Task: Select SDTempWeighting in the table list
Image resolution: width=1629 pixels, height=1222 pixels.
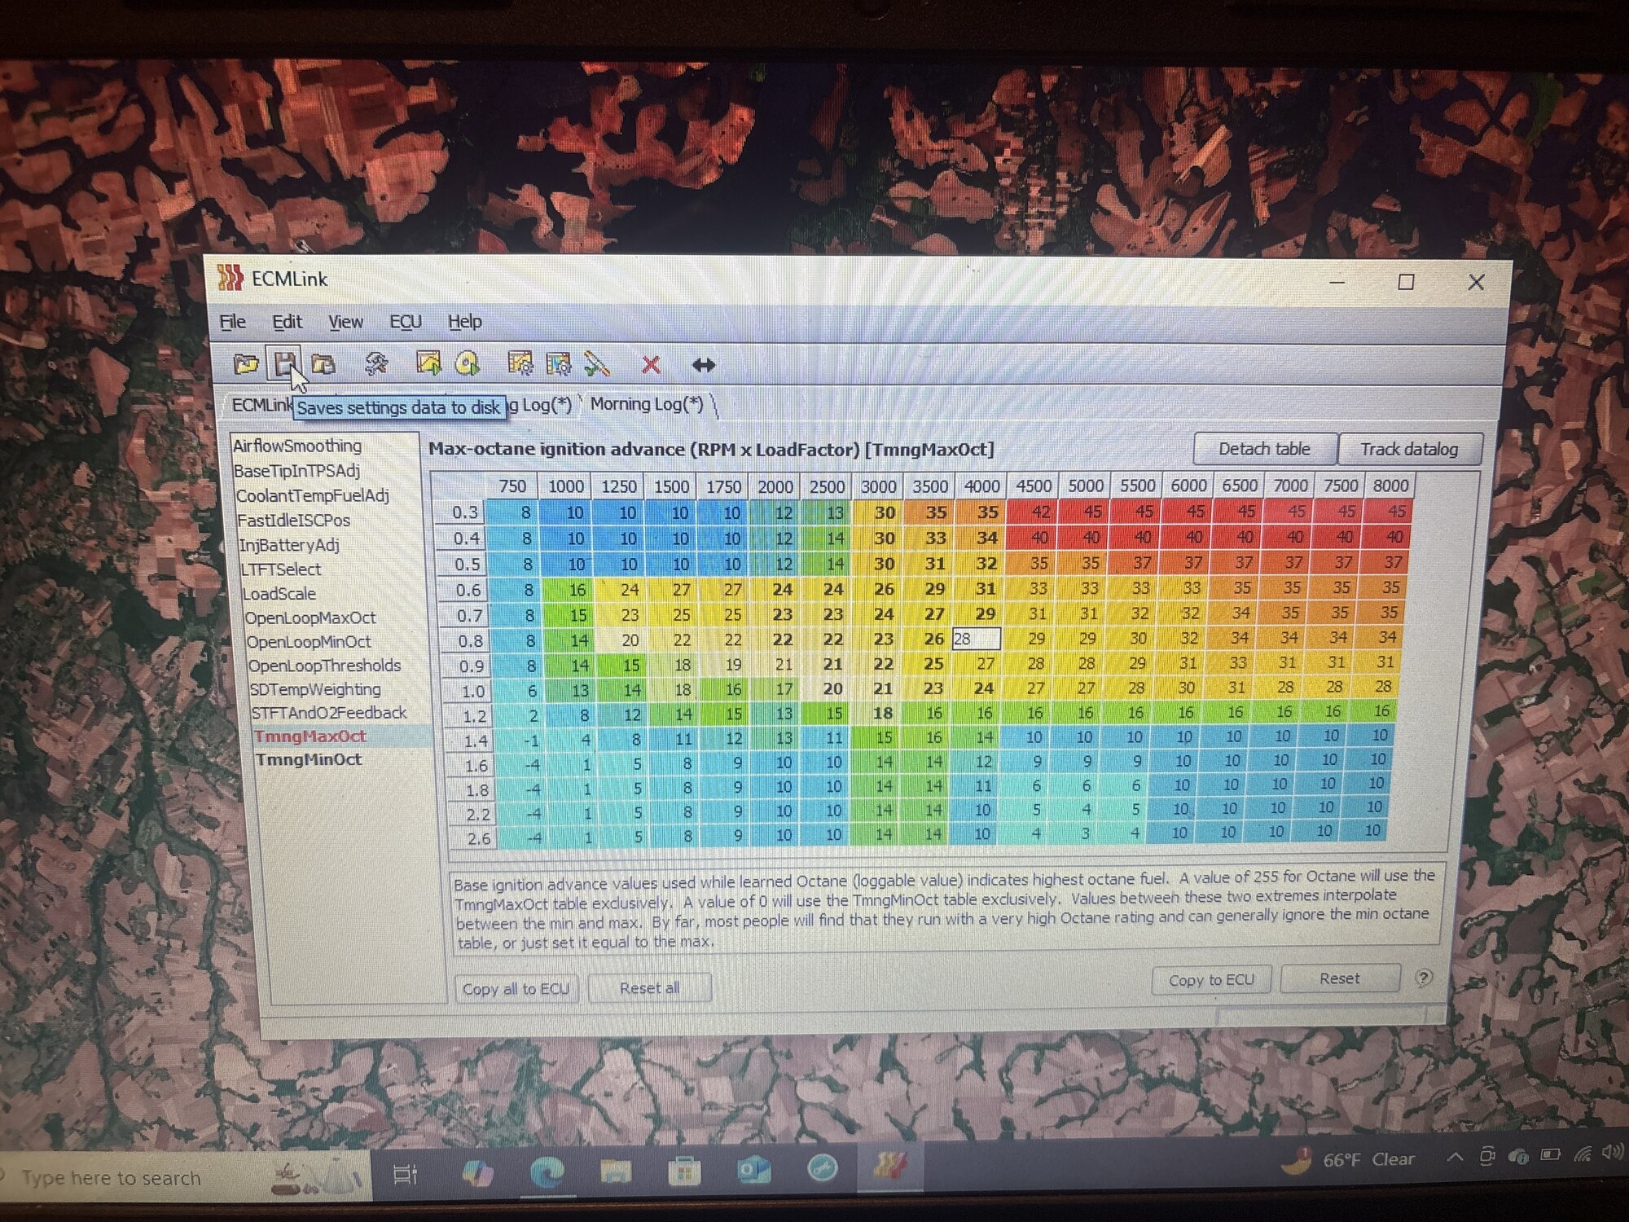Action: (x=315, y=688)
